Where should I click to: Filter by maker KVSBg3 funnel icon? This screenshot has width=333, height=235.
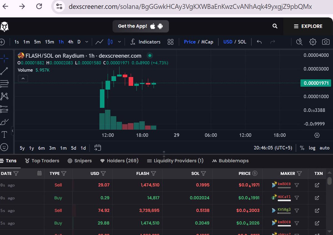coord(297,211)
